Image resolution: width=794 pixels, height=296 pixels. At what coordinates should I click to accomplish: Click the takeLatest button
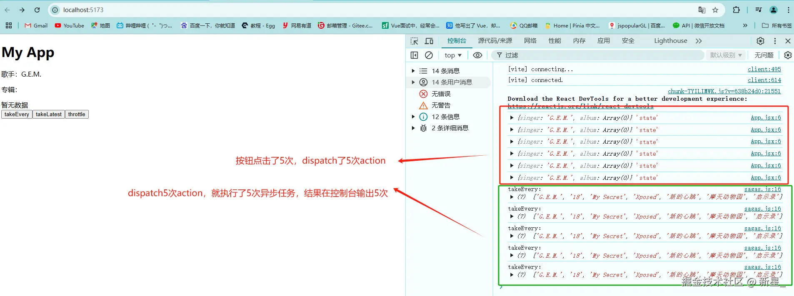tap(48, 114)
